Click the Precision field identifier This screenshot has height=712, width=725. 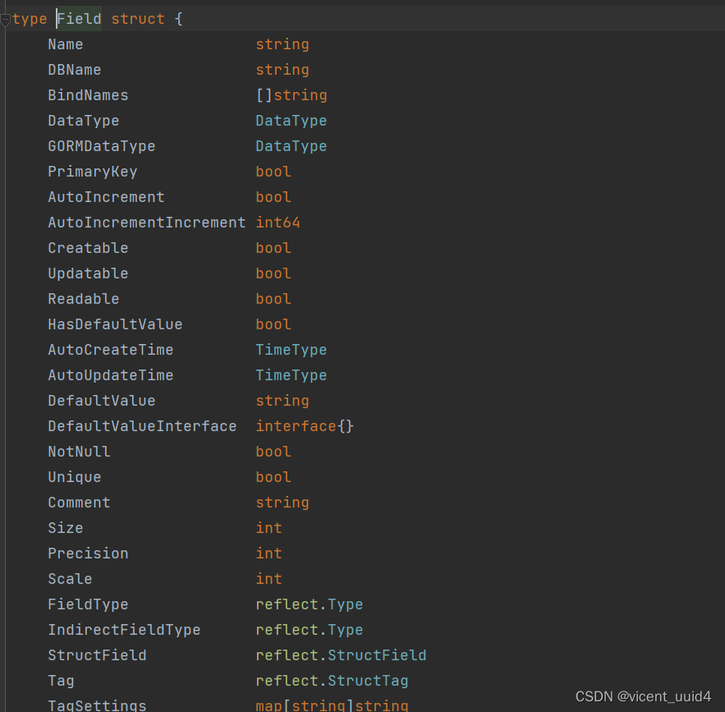point(89,553)
